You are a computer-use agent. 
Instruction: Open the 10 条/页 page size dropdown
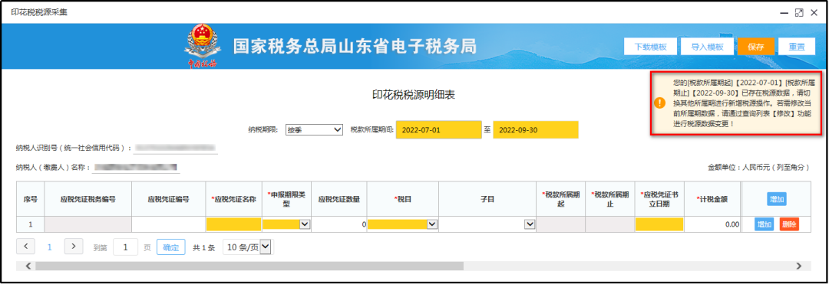tap(247, 246)
